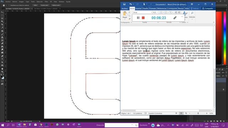The height and width of the screenshot is (128, 228).
Task: Open Portapapeles dialog launcher
Action: click(x=131, y=22)
